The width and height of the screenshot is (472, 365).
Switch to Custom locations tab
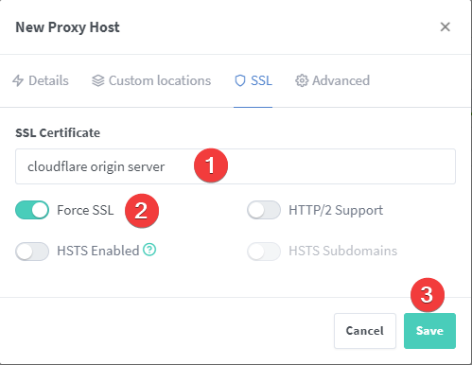[x=151, y=80]
